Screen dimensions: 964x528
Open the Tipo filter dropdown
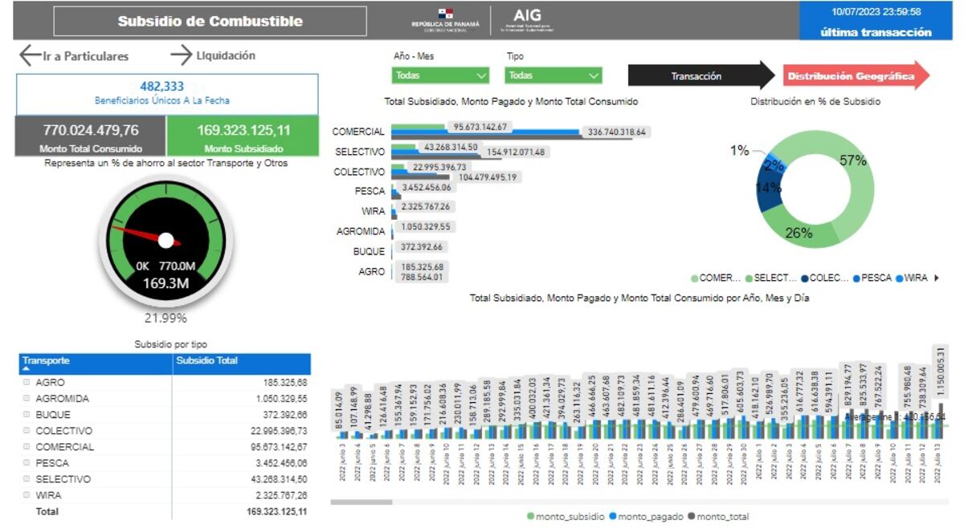[553, 75]
